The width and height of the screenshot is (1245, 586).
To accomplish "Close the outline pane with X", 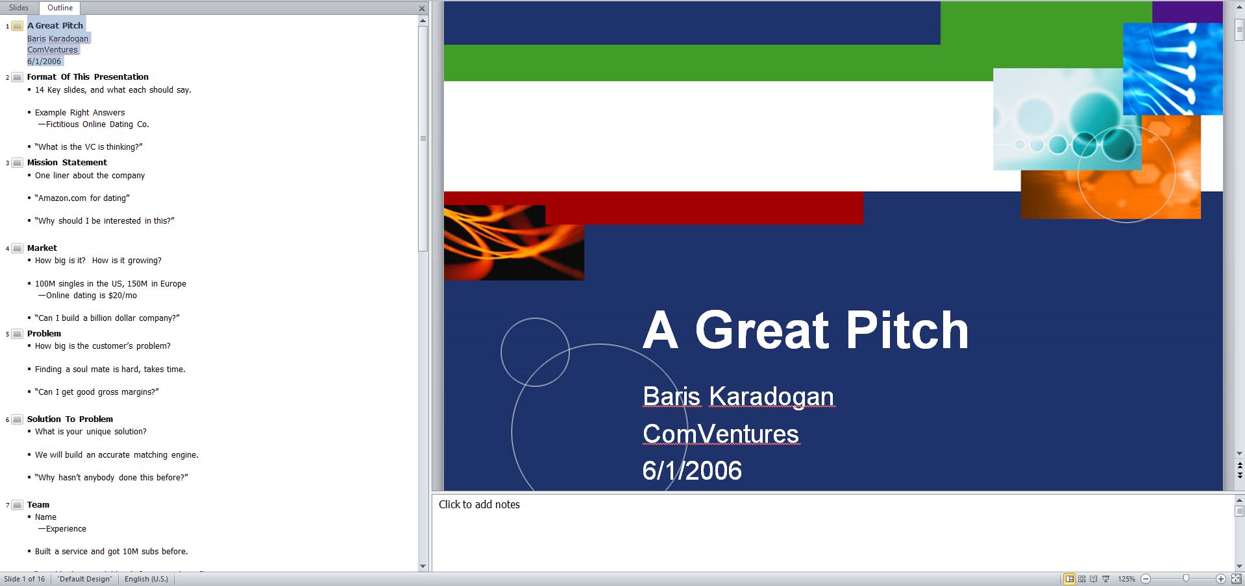I will click(422, 8).
